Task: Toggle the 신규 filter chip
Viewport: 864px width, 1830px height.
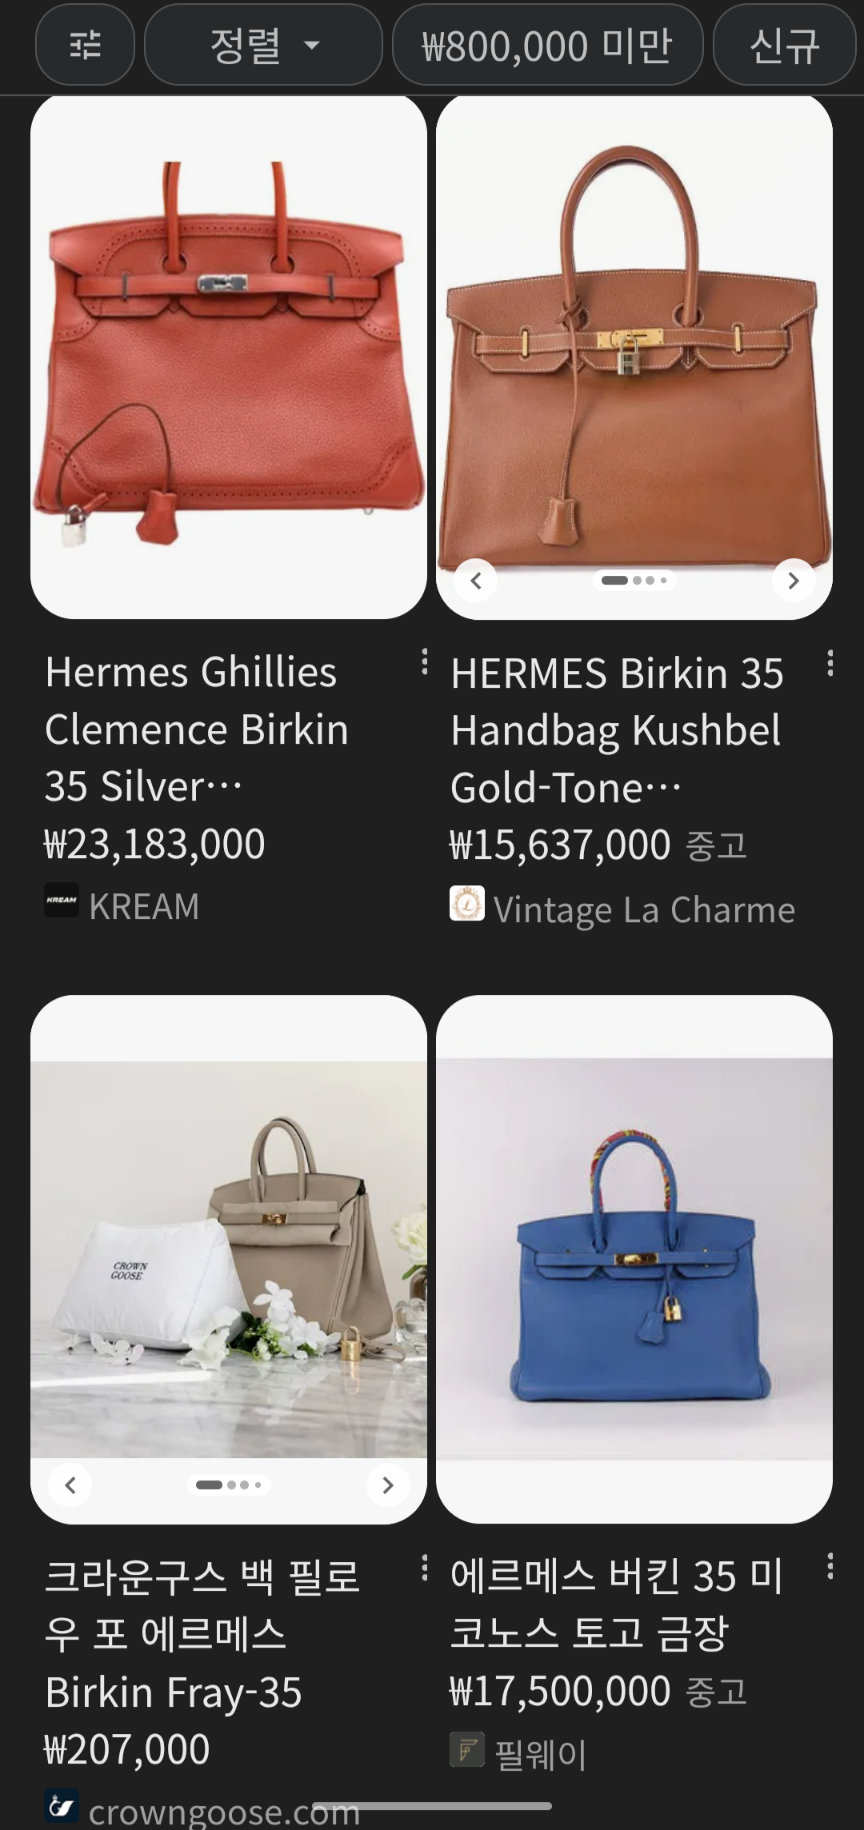Action: point(784,45)
